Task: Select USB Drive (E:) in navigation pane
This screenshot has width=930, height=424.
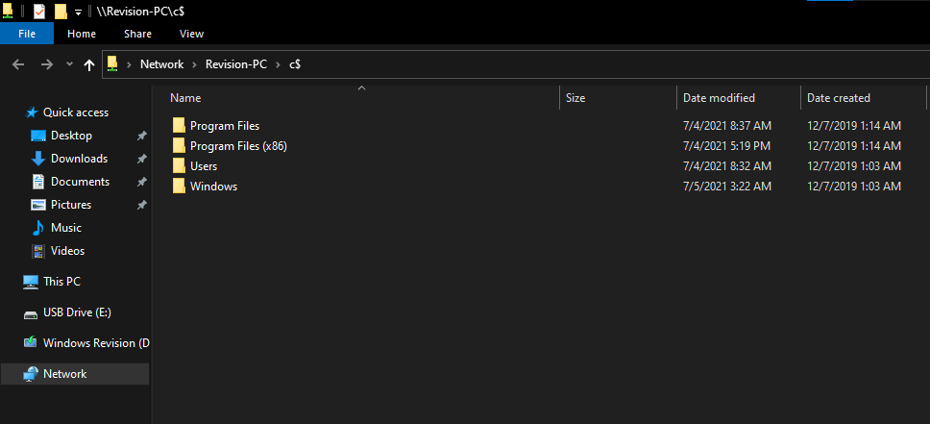Action: [x=77, y=312]
